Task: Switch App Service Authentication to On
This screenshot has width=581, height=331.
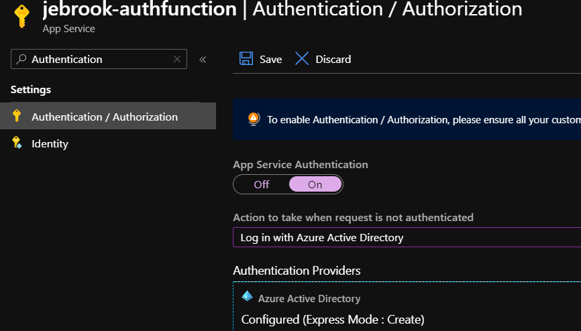Action: tap(315, 184)
